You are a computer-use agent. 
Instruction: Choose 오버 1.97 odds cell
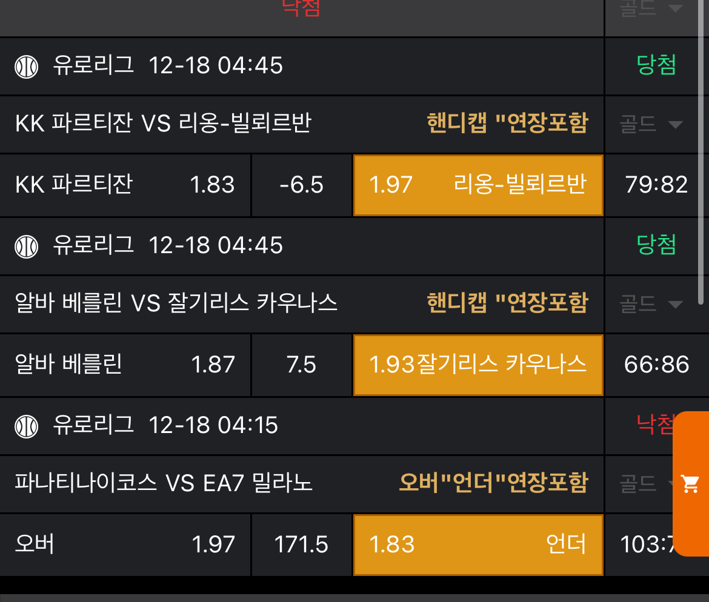tap(125, 544)
